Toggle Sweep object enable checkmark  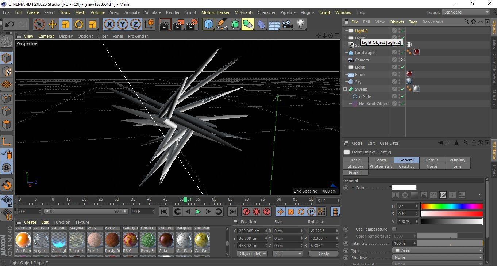tap(402, 89)
